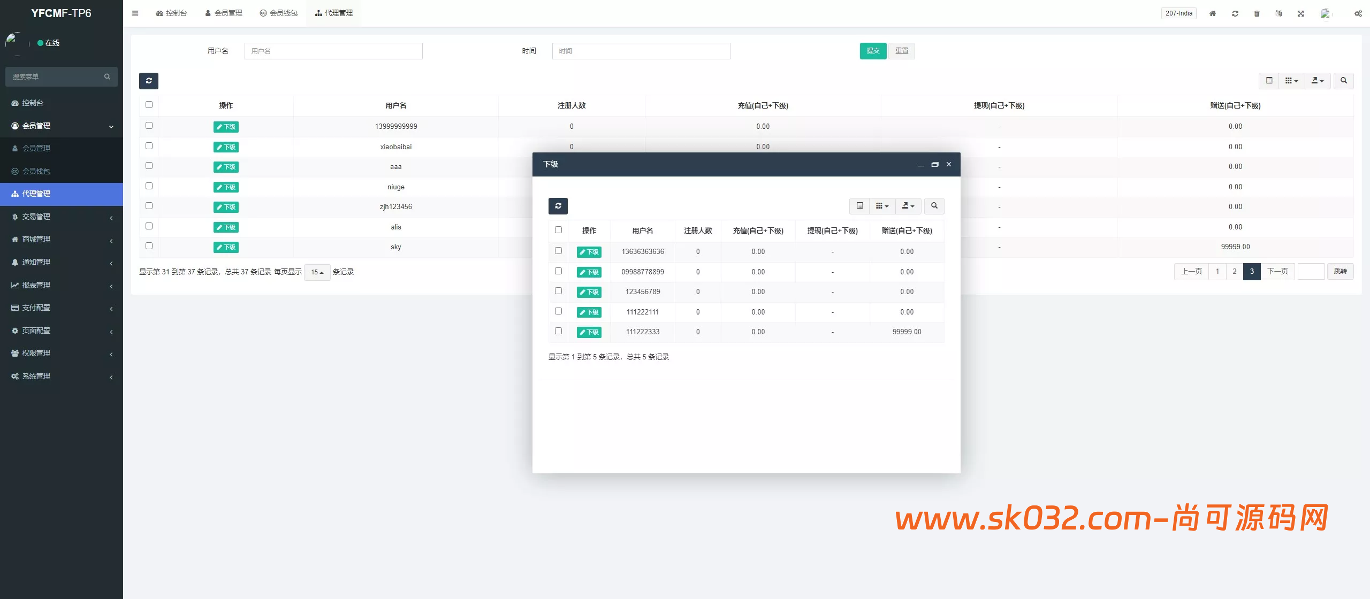Click the trash icon in top bar
1370x599 pixels.
[1257, 13]
